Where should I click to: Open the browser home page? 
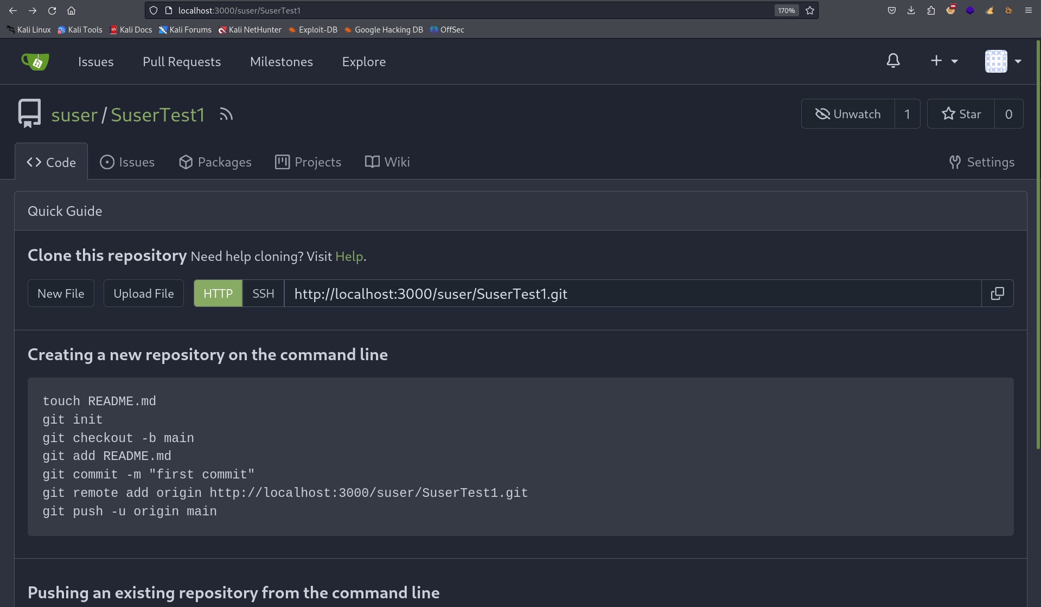point(71,10)
